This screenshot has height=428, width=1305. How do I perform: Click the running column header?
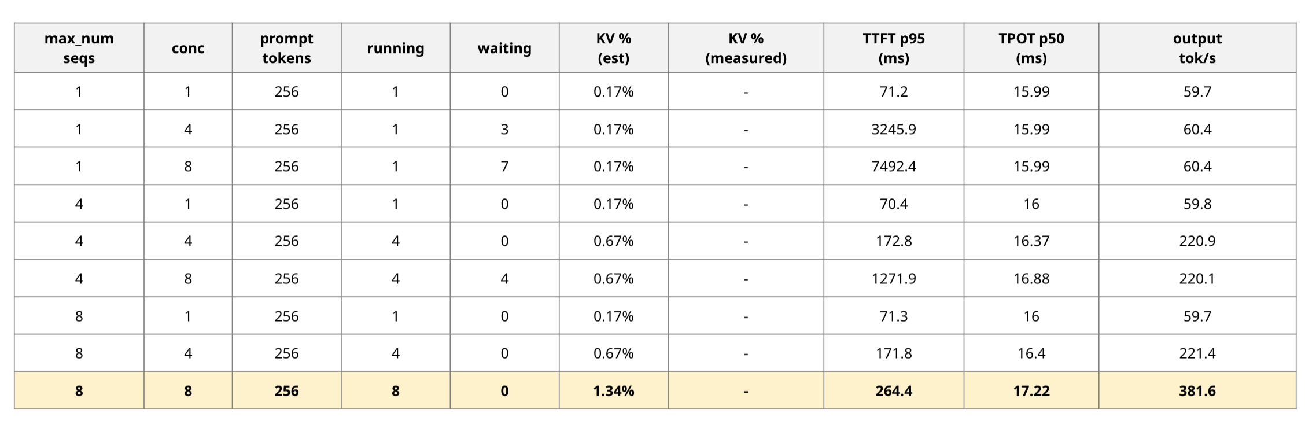pos(396,48)
